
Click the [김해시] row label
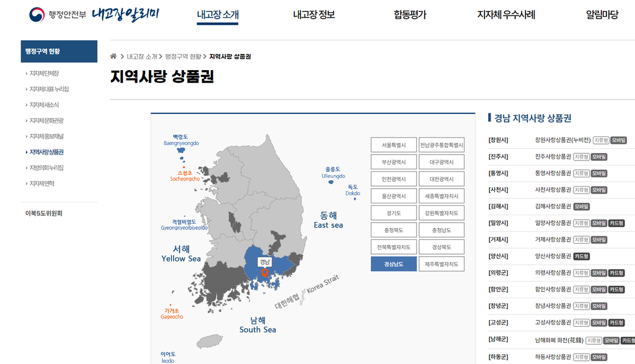pyautogui.click(x=498, y=206)
